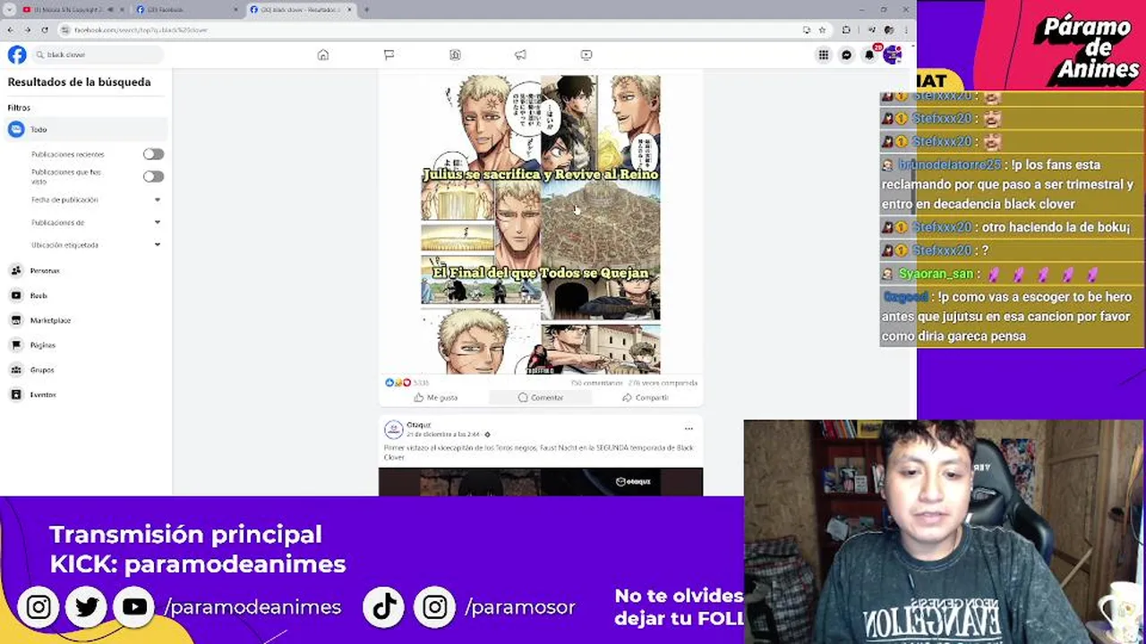
Task: Bookmark this page with the star icon
Action: point(822,30)
